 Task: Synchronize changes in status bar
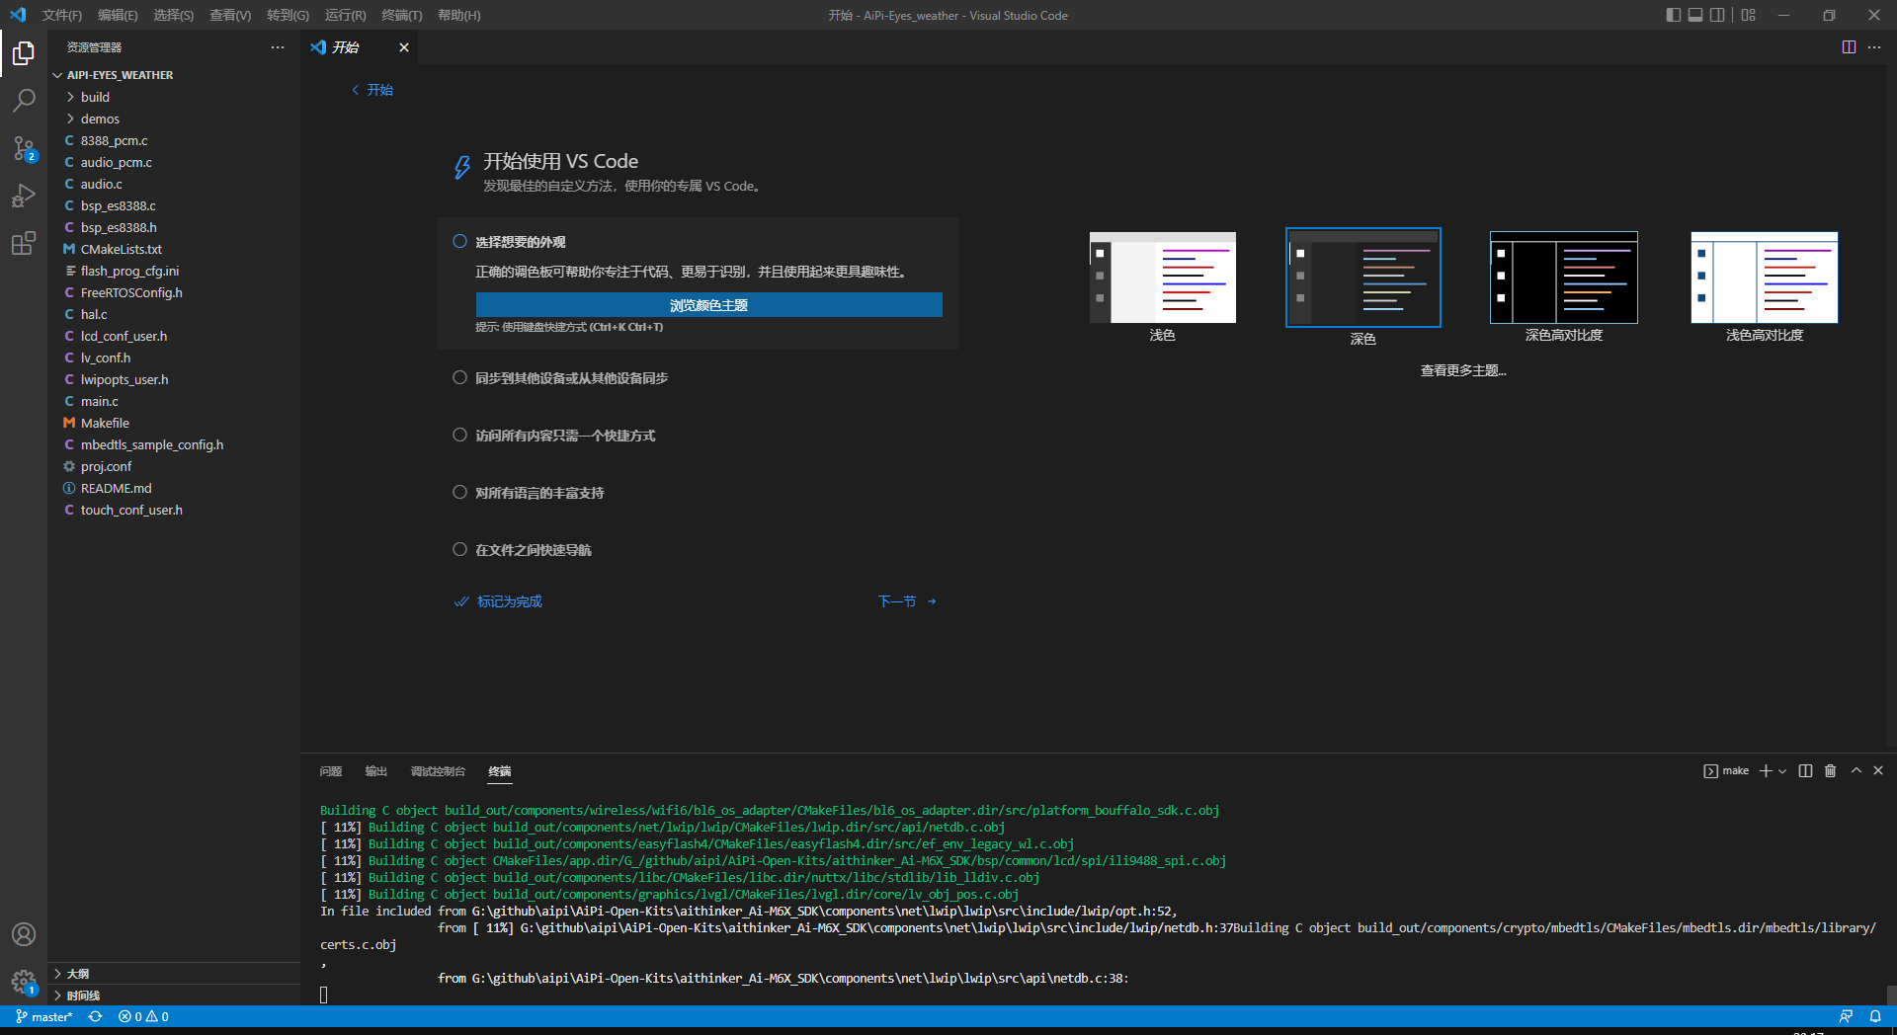click(x=96, y=1016)
